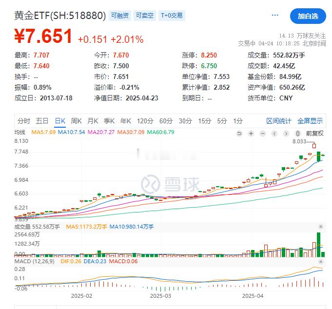Click the 资产净值 650.26亿 value
This screenshot has width=332, height=309.
pyautogui.click(x=292, y=87)
